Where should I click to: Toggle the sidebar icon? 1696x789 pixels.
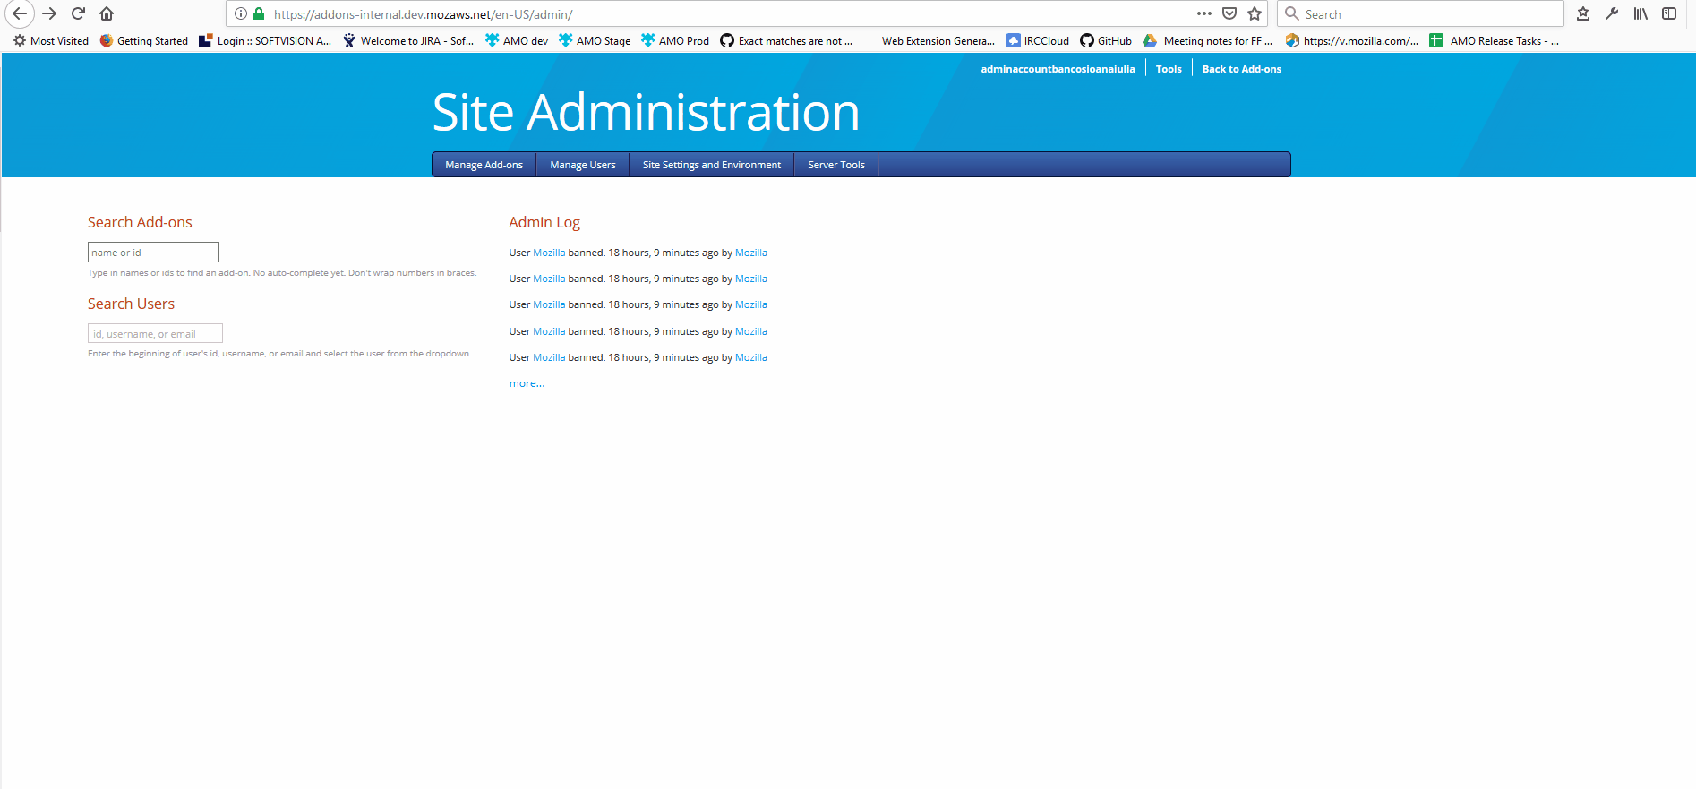pyautogui.click(x=1669, y=13)
